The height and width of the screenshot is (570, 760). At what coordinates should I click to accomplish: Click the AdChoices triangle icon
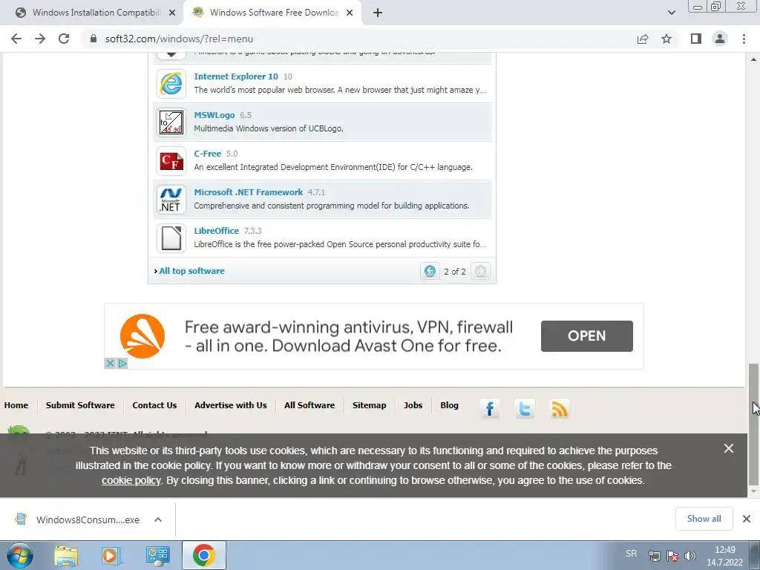coord(122,363)
